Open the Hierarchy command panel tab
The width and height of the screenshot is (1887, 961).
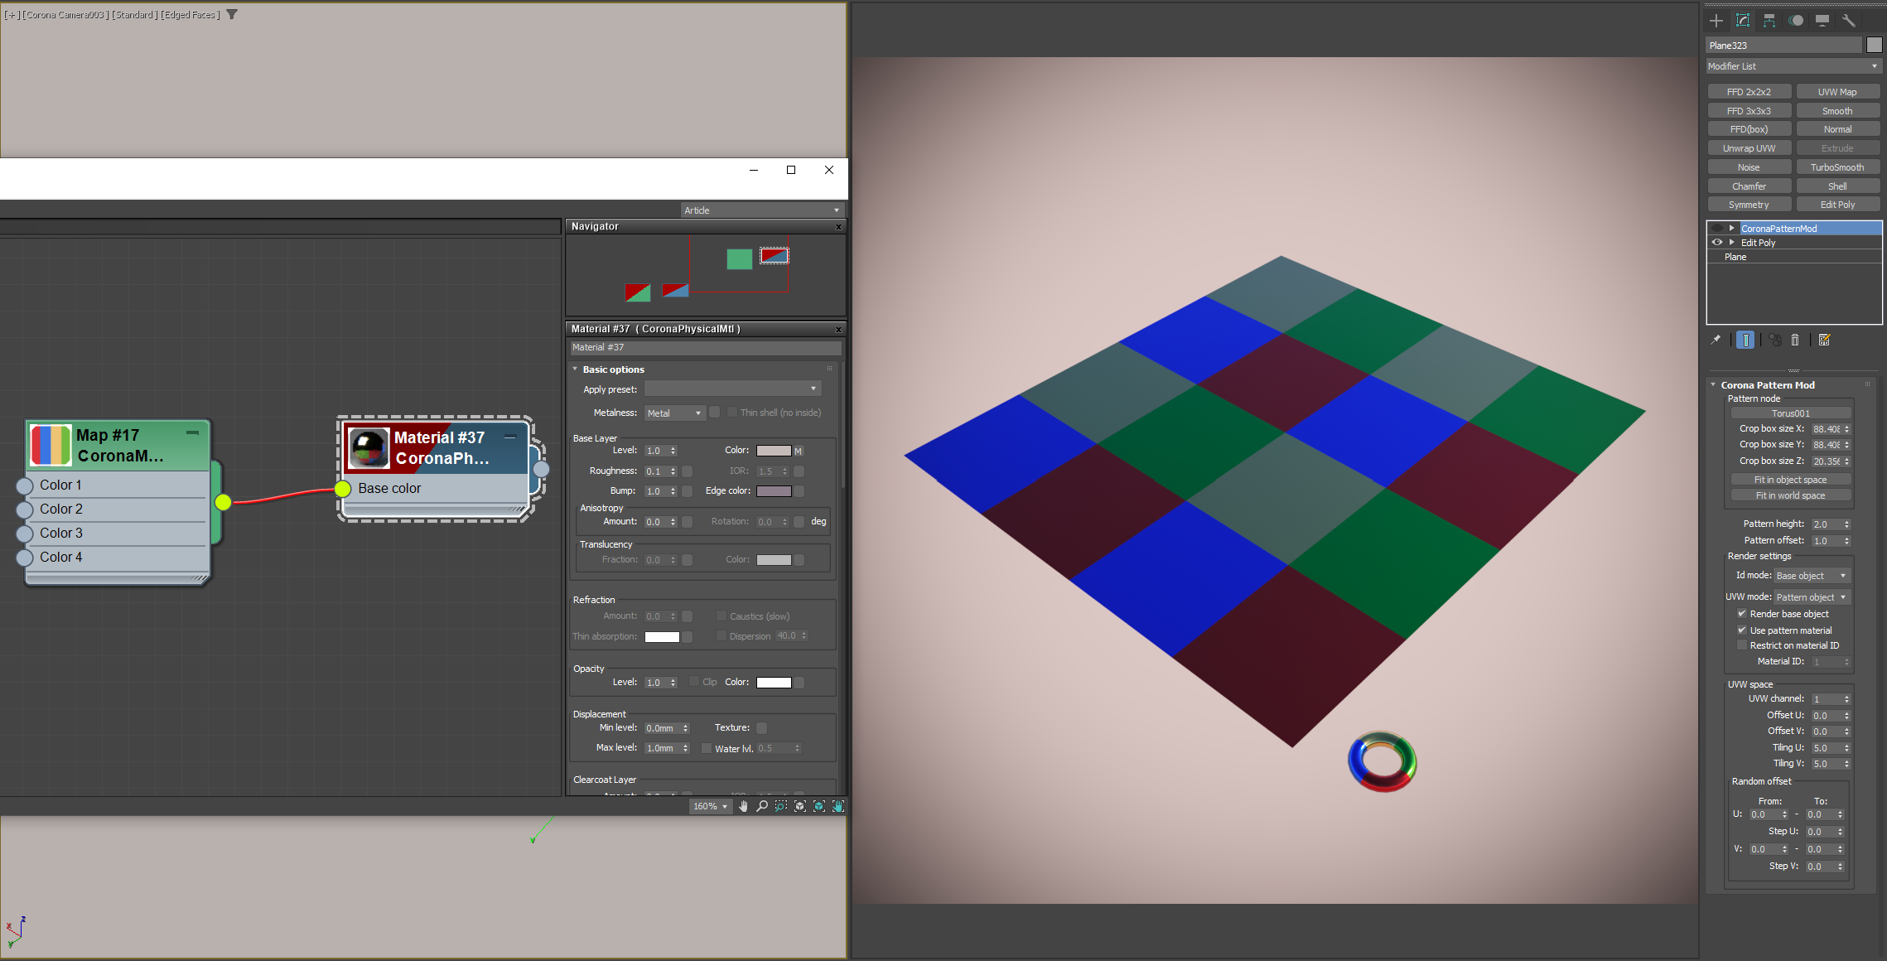(x=1769, y=21)
